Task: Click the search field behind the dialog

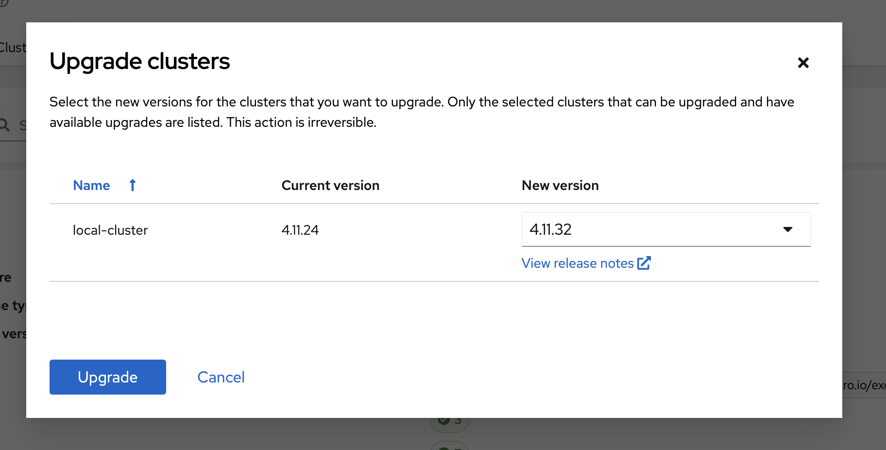Action: tap(22, 125)
